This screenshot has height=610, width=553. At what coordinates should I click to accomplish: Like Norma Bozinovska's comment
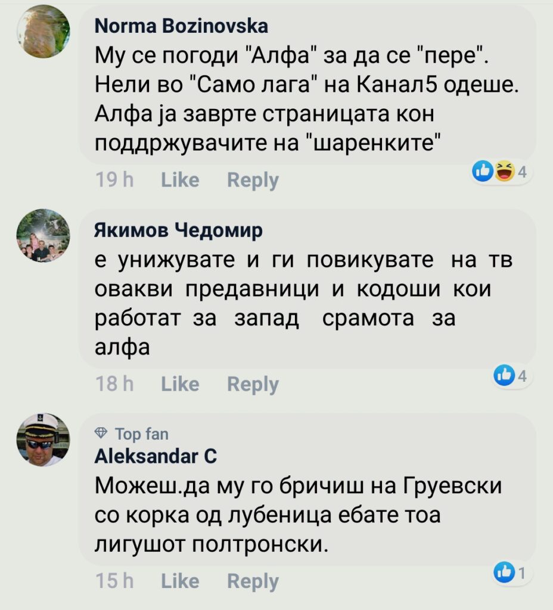point(180,180)
